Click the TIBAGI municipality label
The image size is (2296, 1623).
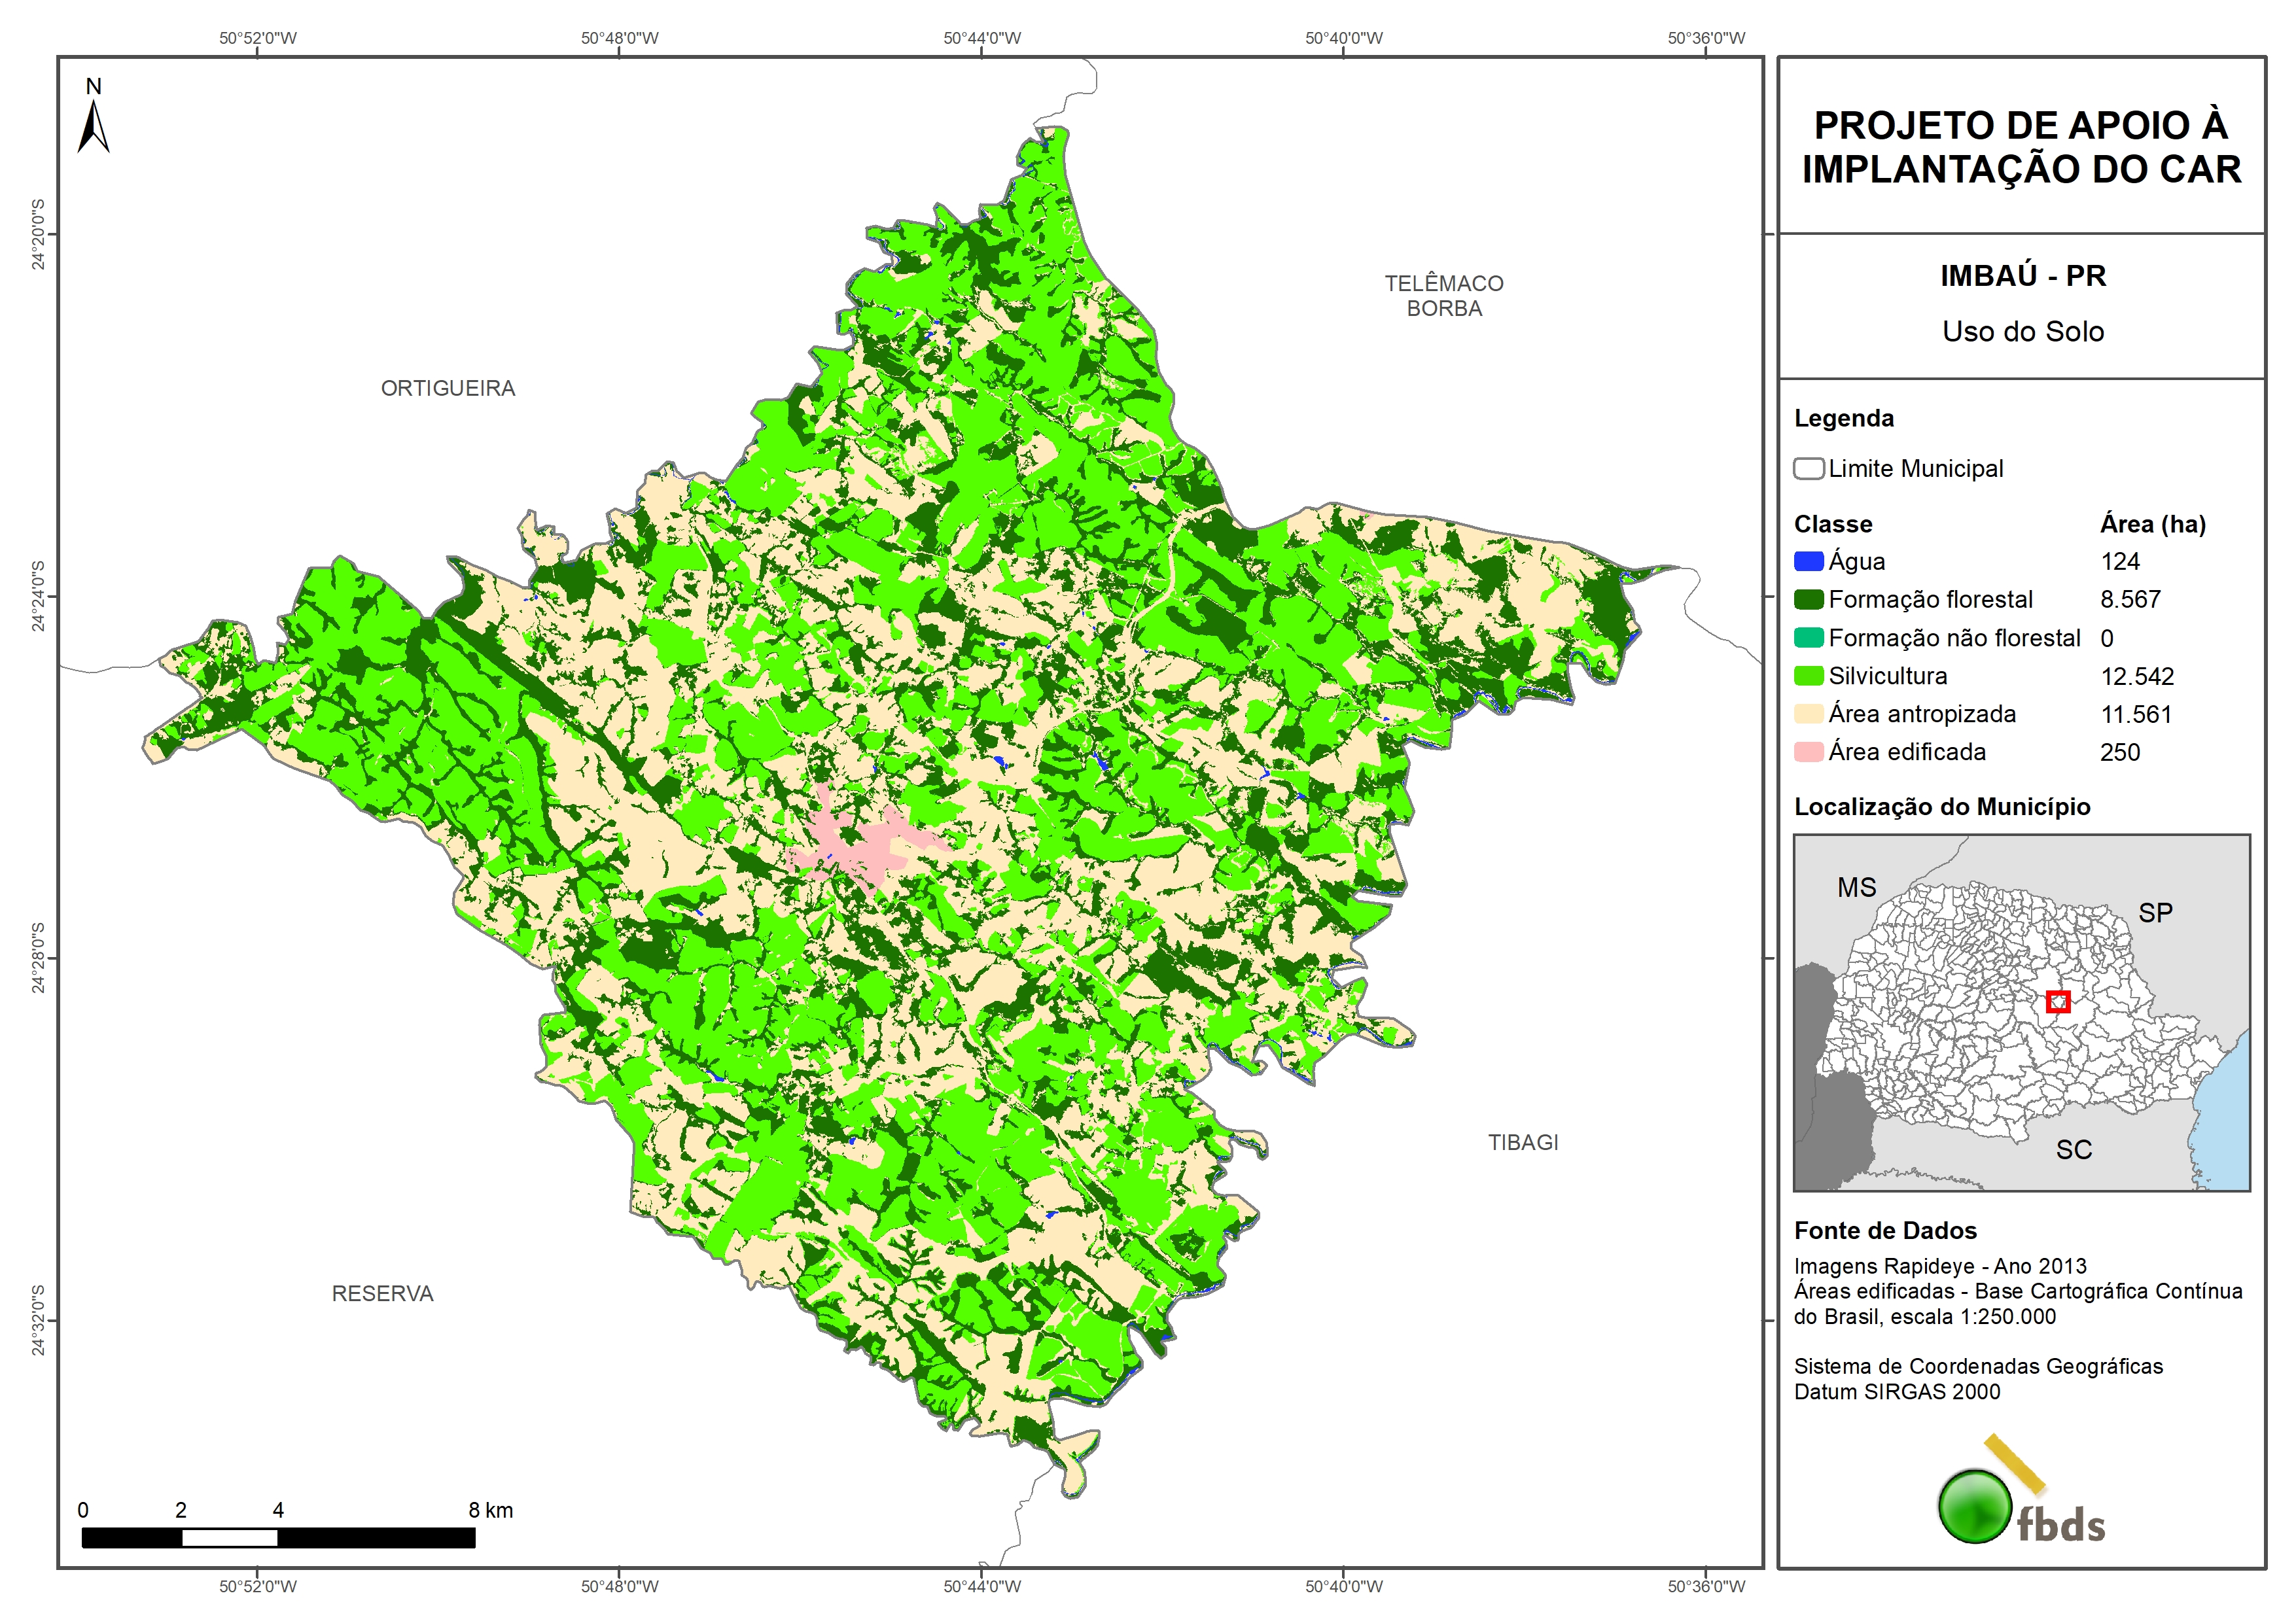coord(1522,1142)
